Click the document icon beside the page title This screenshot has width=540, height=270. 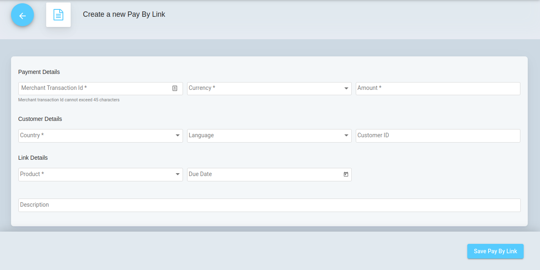pyautogui.click(x=58, y=15)
